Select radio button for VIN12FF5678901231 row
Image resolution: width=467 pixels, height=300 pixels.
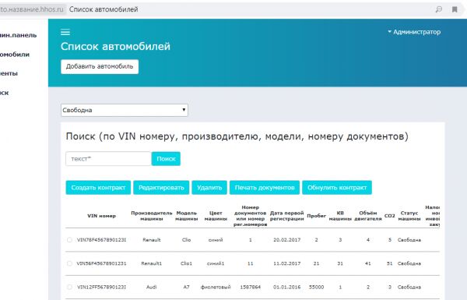(69, 287)
